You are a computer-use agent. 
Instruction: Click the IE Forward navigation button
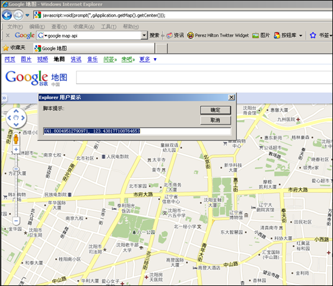click(x=18, y=15)
